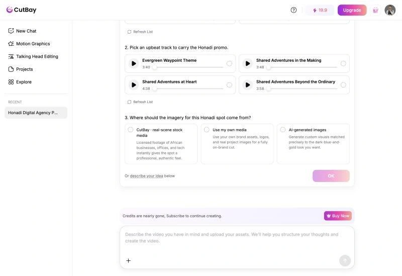402x276 pixels.
Task: Choose Use my own media option
Action: pos(237,144)
